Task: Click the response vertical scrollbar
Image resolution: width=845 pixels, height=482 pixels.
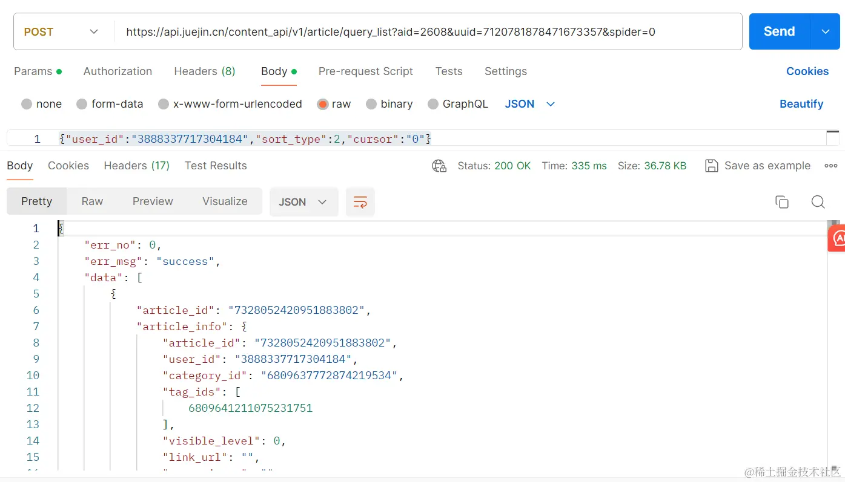Action: 833,345
